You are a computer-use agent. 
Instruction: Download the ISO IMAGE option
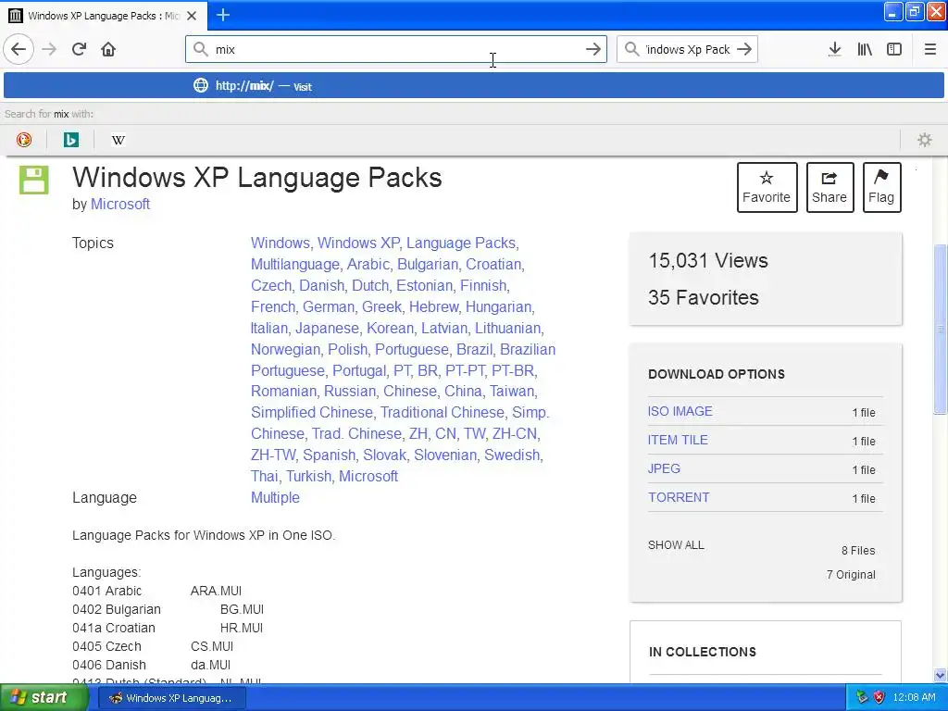680,411
